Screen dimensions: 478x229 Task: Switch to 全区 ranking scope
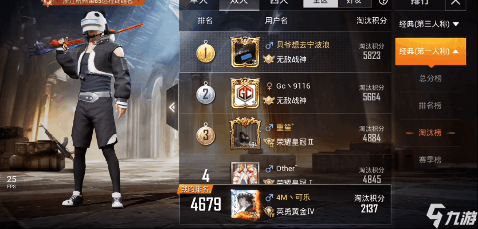click(320, 2)
